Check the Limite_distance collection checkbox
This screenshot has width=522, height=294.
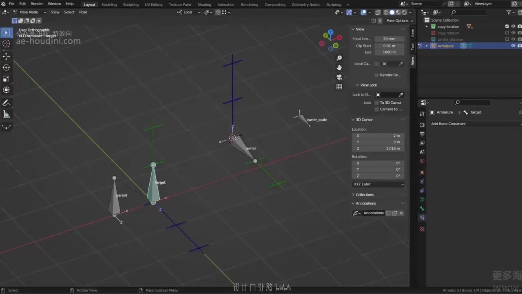click(507, 40)
